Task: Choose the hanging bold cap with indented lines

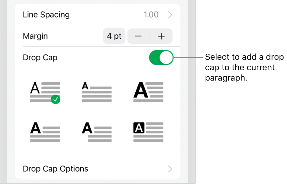Action: (x=97, y=132)
